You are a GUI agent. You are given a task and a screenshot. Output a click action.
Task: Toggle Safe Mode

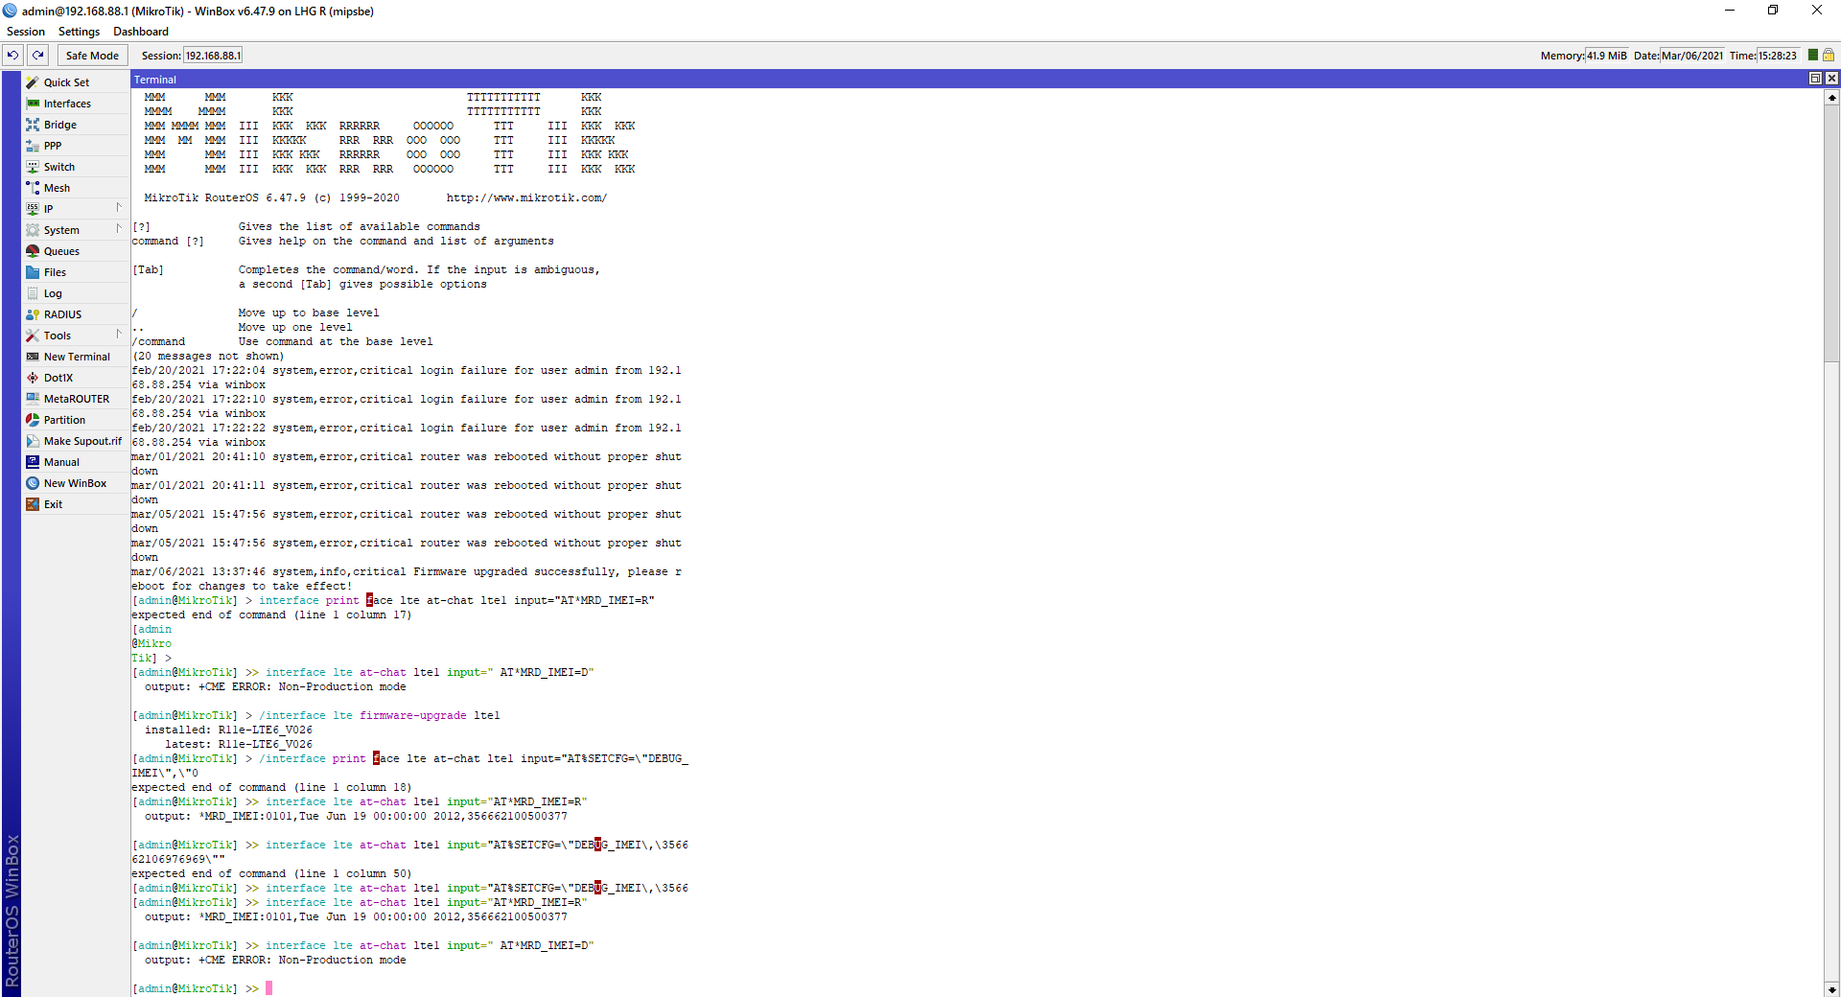(x=92, y=56)
